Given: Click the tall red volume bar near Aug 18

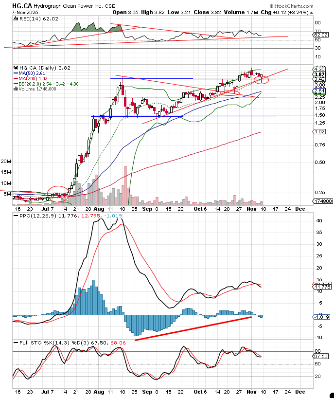Looking at the screenshot, I should (x=125, y=186).
